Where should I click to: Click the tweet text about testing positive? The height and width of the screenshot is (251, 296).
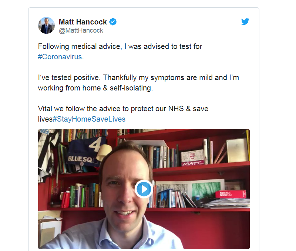coord(138,83)
